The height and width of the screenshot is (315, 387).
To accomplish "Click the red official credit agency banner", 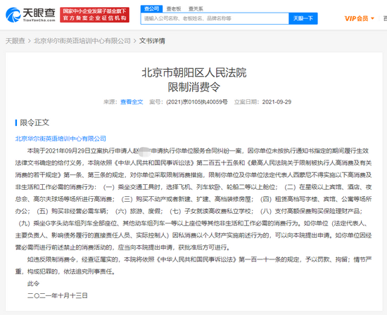I will point(94,15).
